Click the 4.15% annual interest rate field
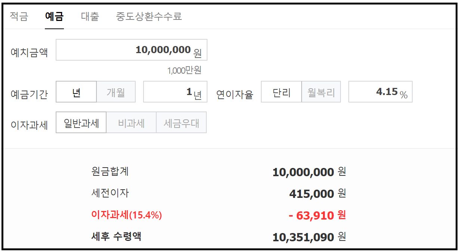Image resolution: width=459 pixels, height=251 pixels. pos(380,92)
